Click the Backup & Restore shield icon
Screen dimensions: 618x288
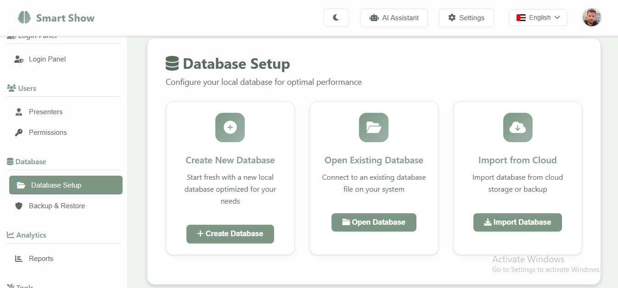tap(19, 206)
